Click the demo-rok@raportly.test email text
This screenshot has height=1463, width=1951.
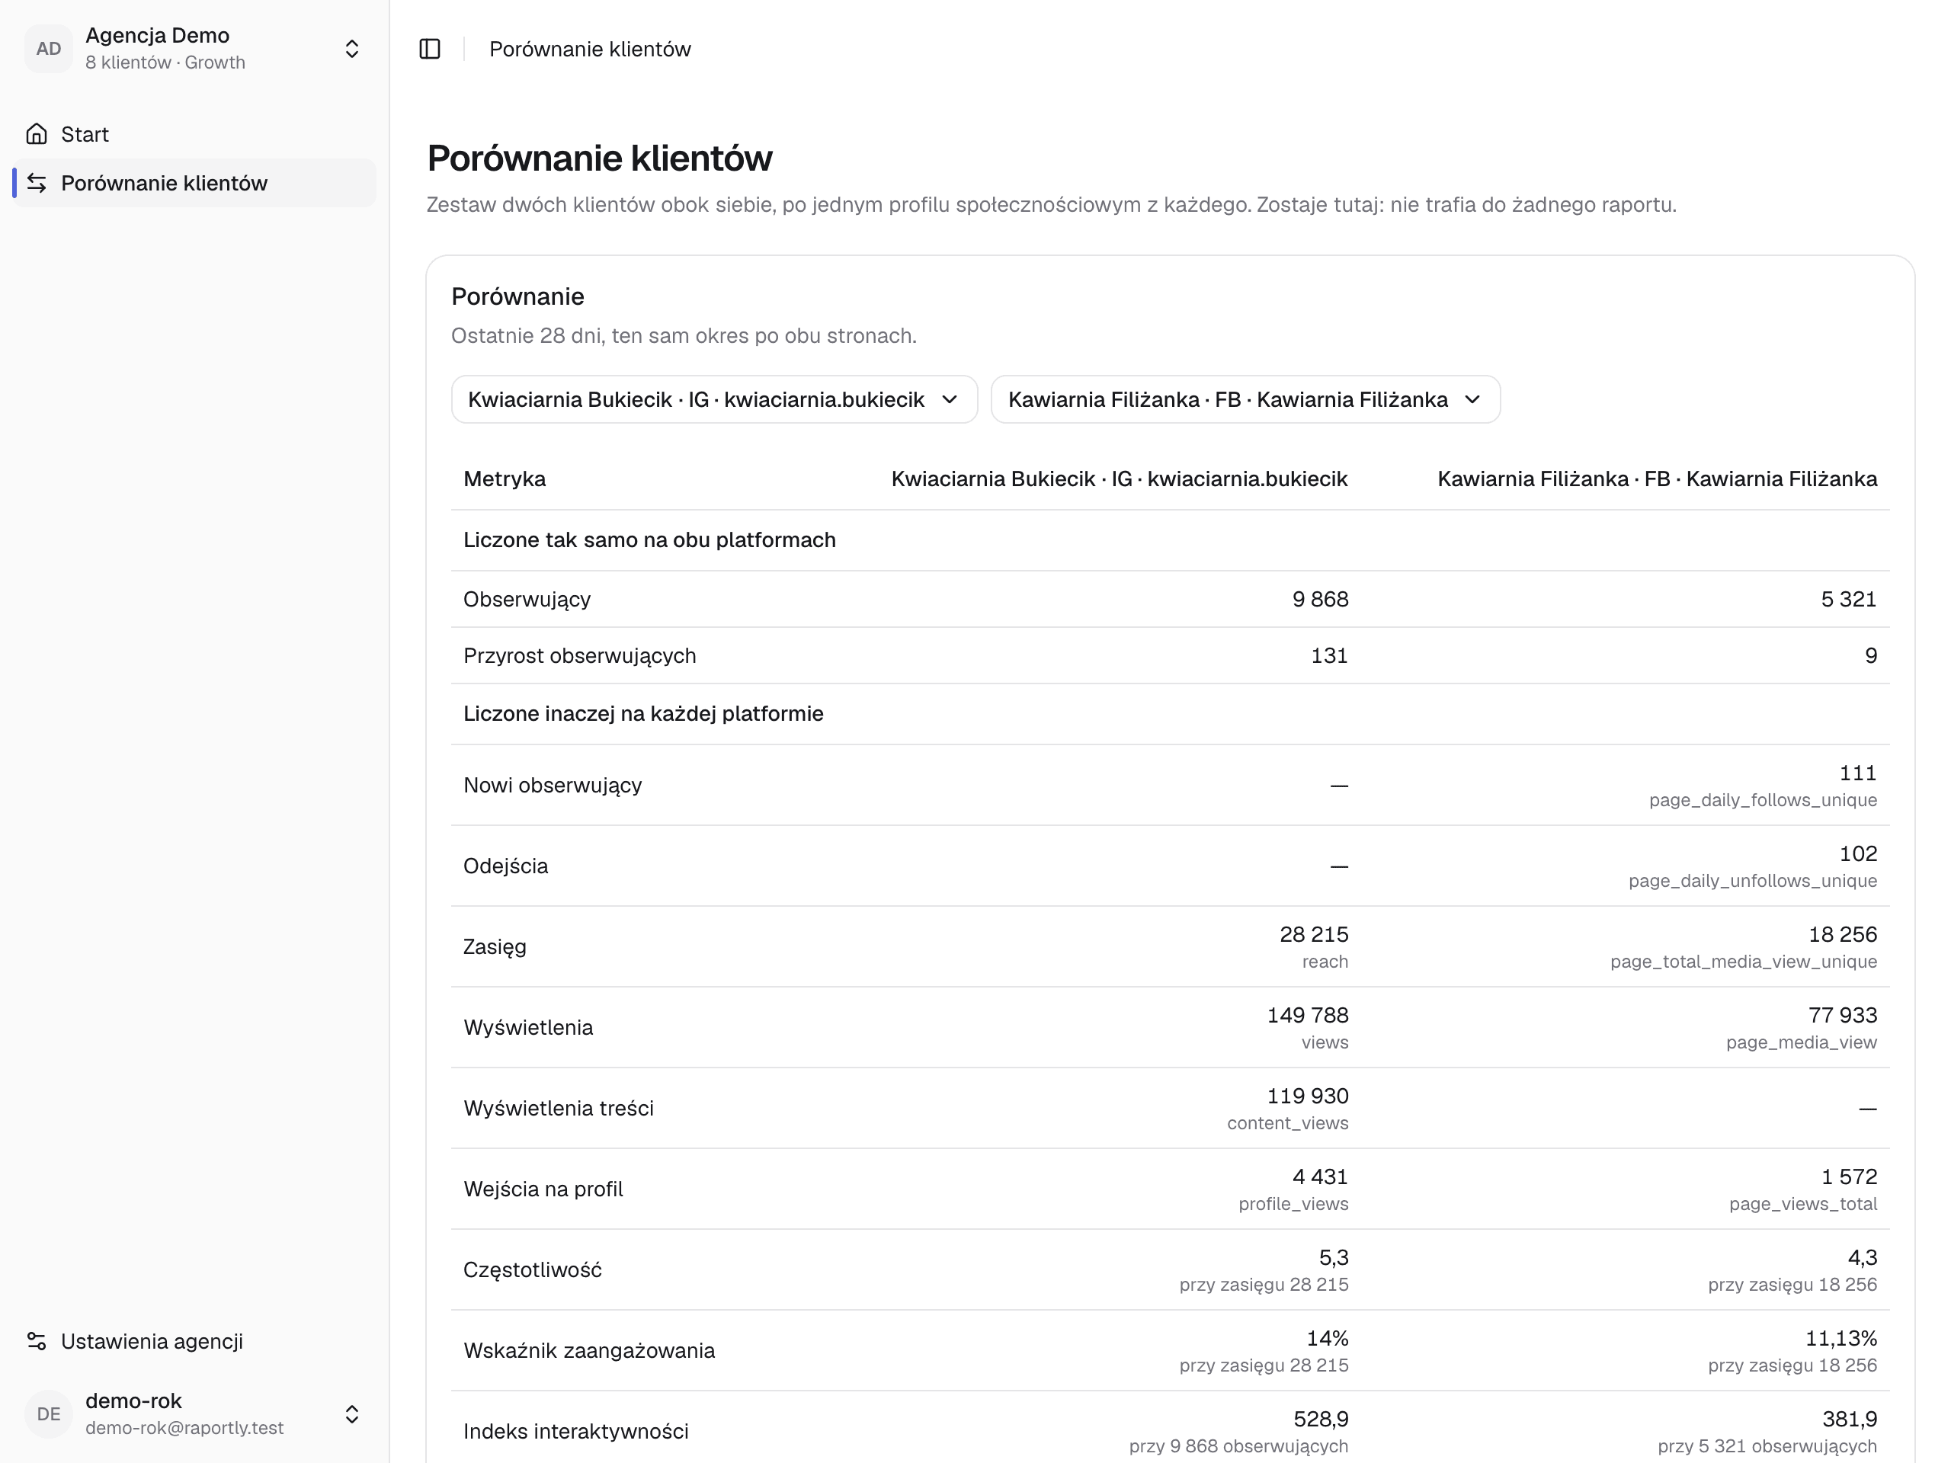point(184,1428)
